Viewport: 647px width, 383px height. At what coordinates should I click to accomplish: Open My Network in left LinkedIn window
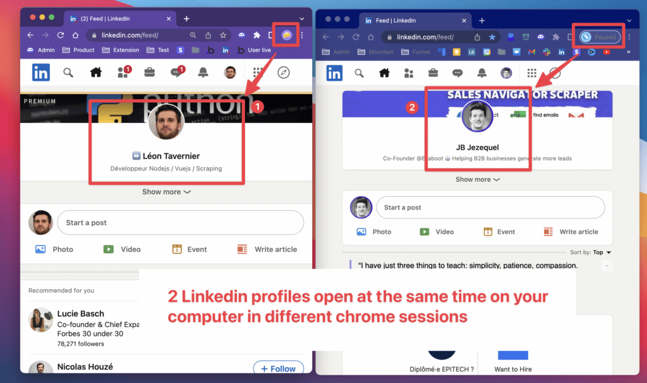click(x=123, y=72)
